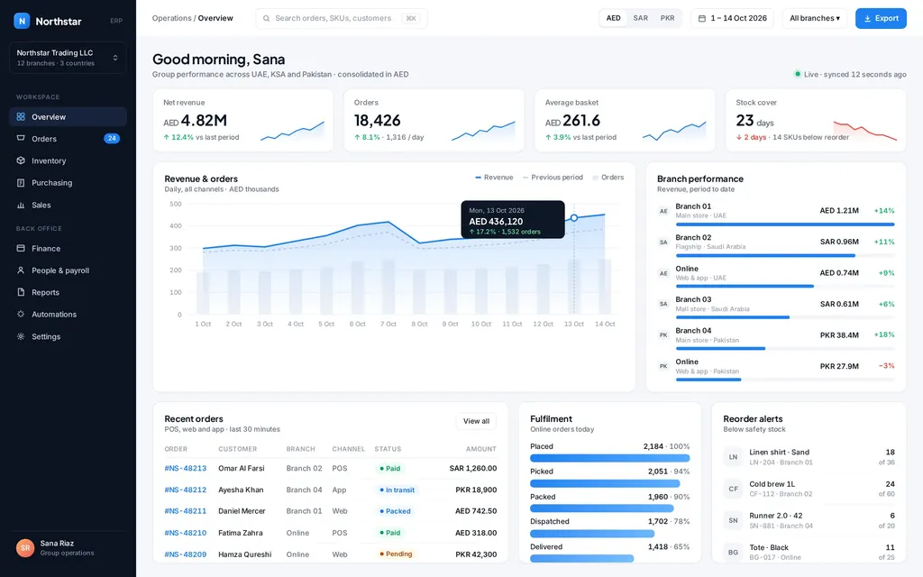Click the Net revenue sparkline chart
923x577 pixels.
point(293,131)
